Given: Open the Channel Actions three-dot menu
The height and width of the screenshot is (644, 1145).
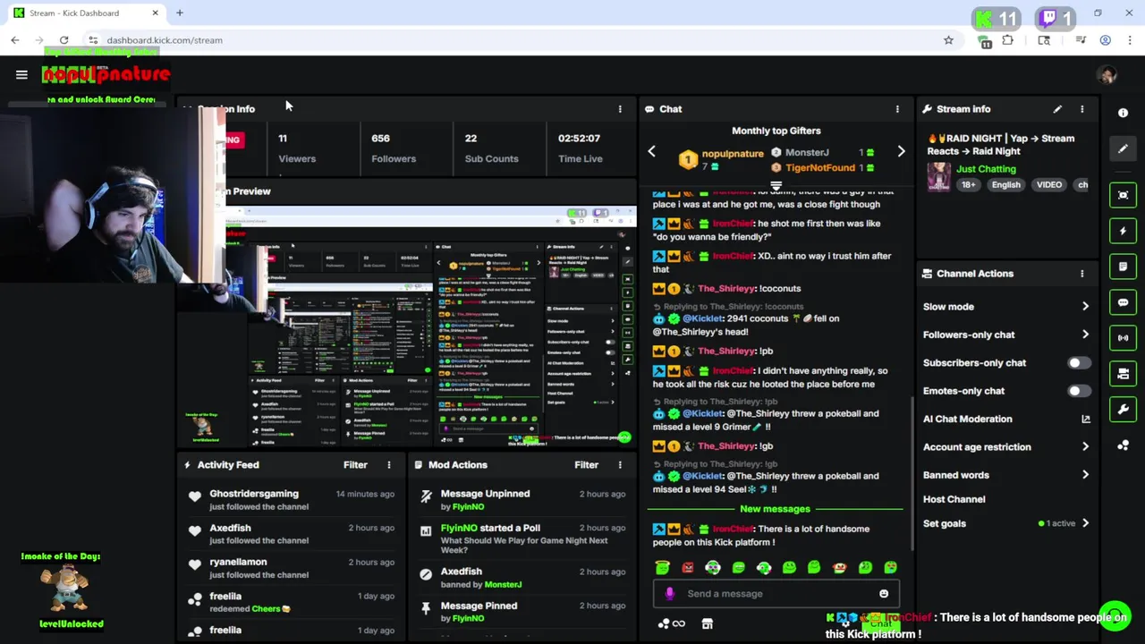Looking at the screenshot, I should click(x=1081, y=274).
